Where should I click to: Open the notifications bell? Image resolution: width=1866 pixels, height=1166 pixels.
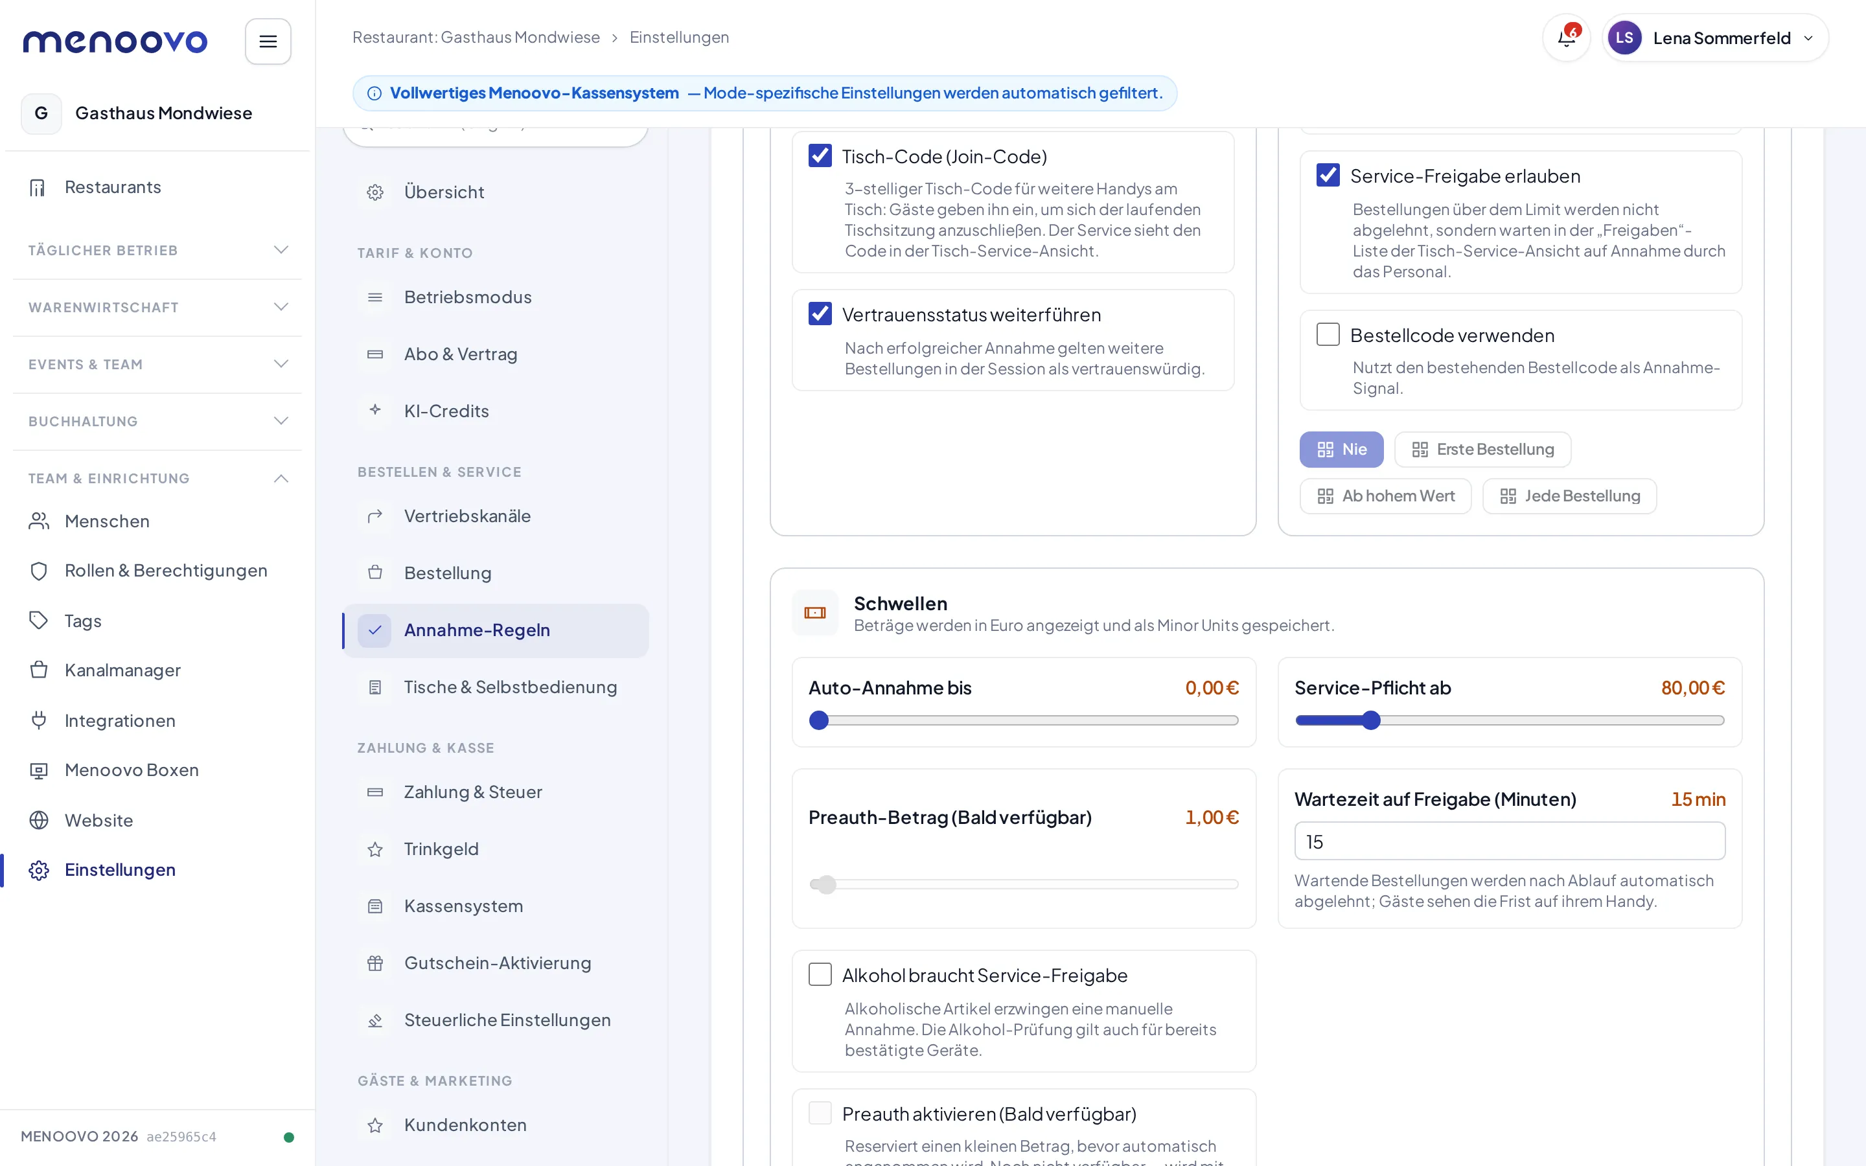[x=1566, y=38]
